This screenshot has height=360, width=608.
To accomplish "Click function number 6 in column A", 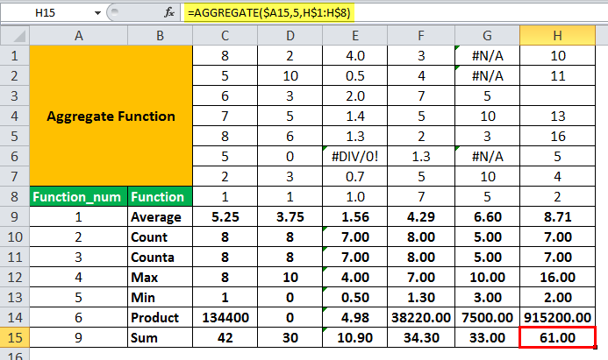I will (79, 317).
